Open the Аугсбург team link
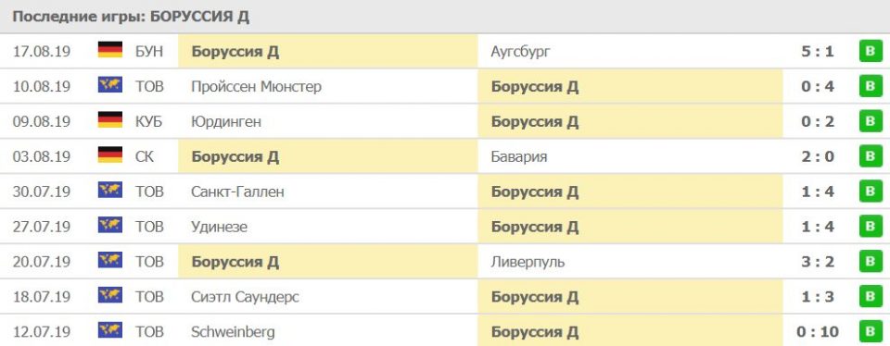 pyautogui.click(x=521, y=52)
